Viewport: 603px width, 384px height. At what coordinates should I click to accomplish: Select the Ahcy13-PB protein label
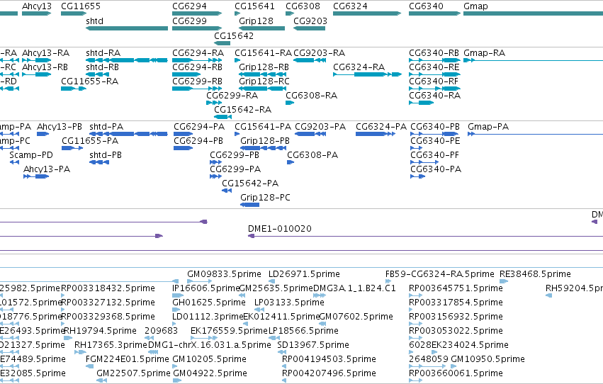click(60, 126)
